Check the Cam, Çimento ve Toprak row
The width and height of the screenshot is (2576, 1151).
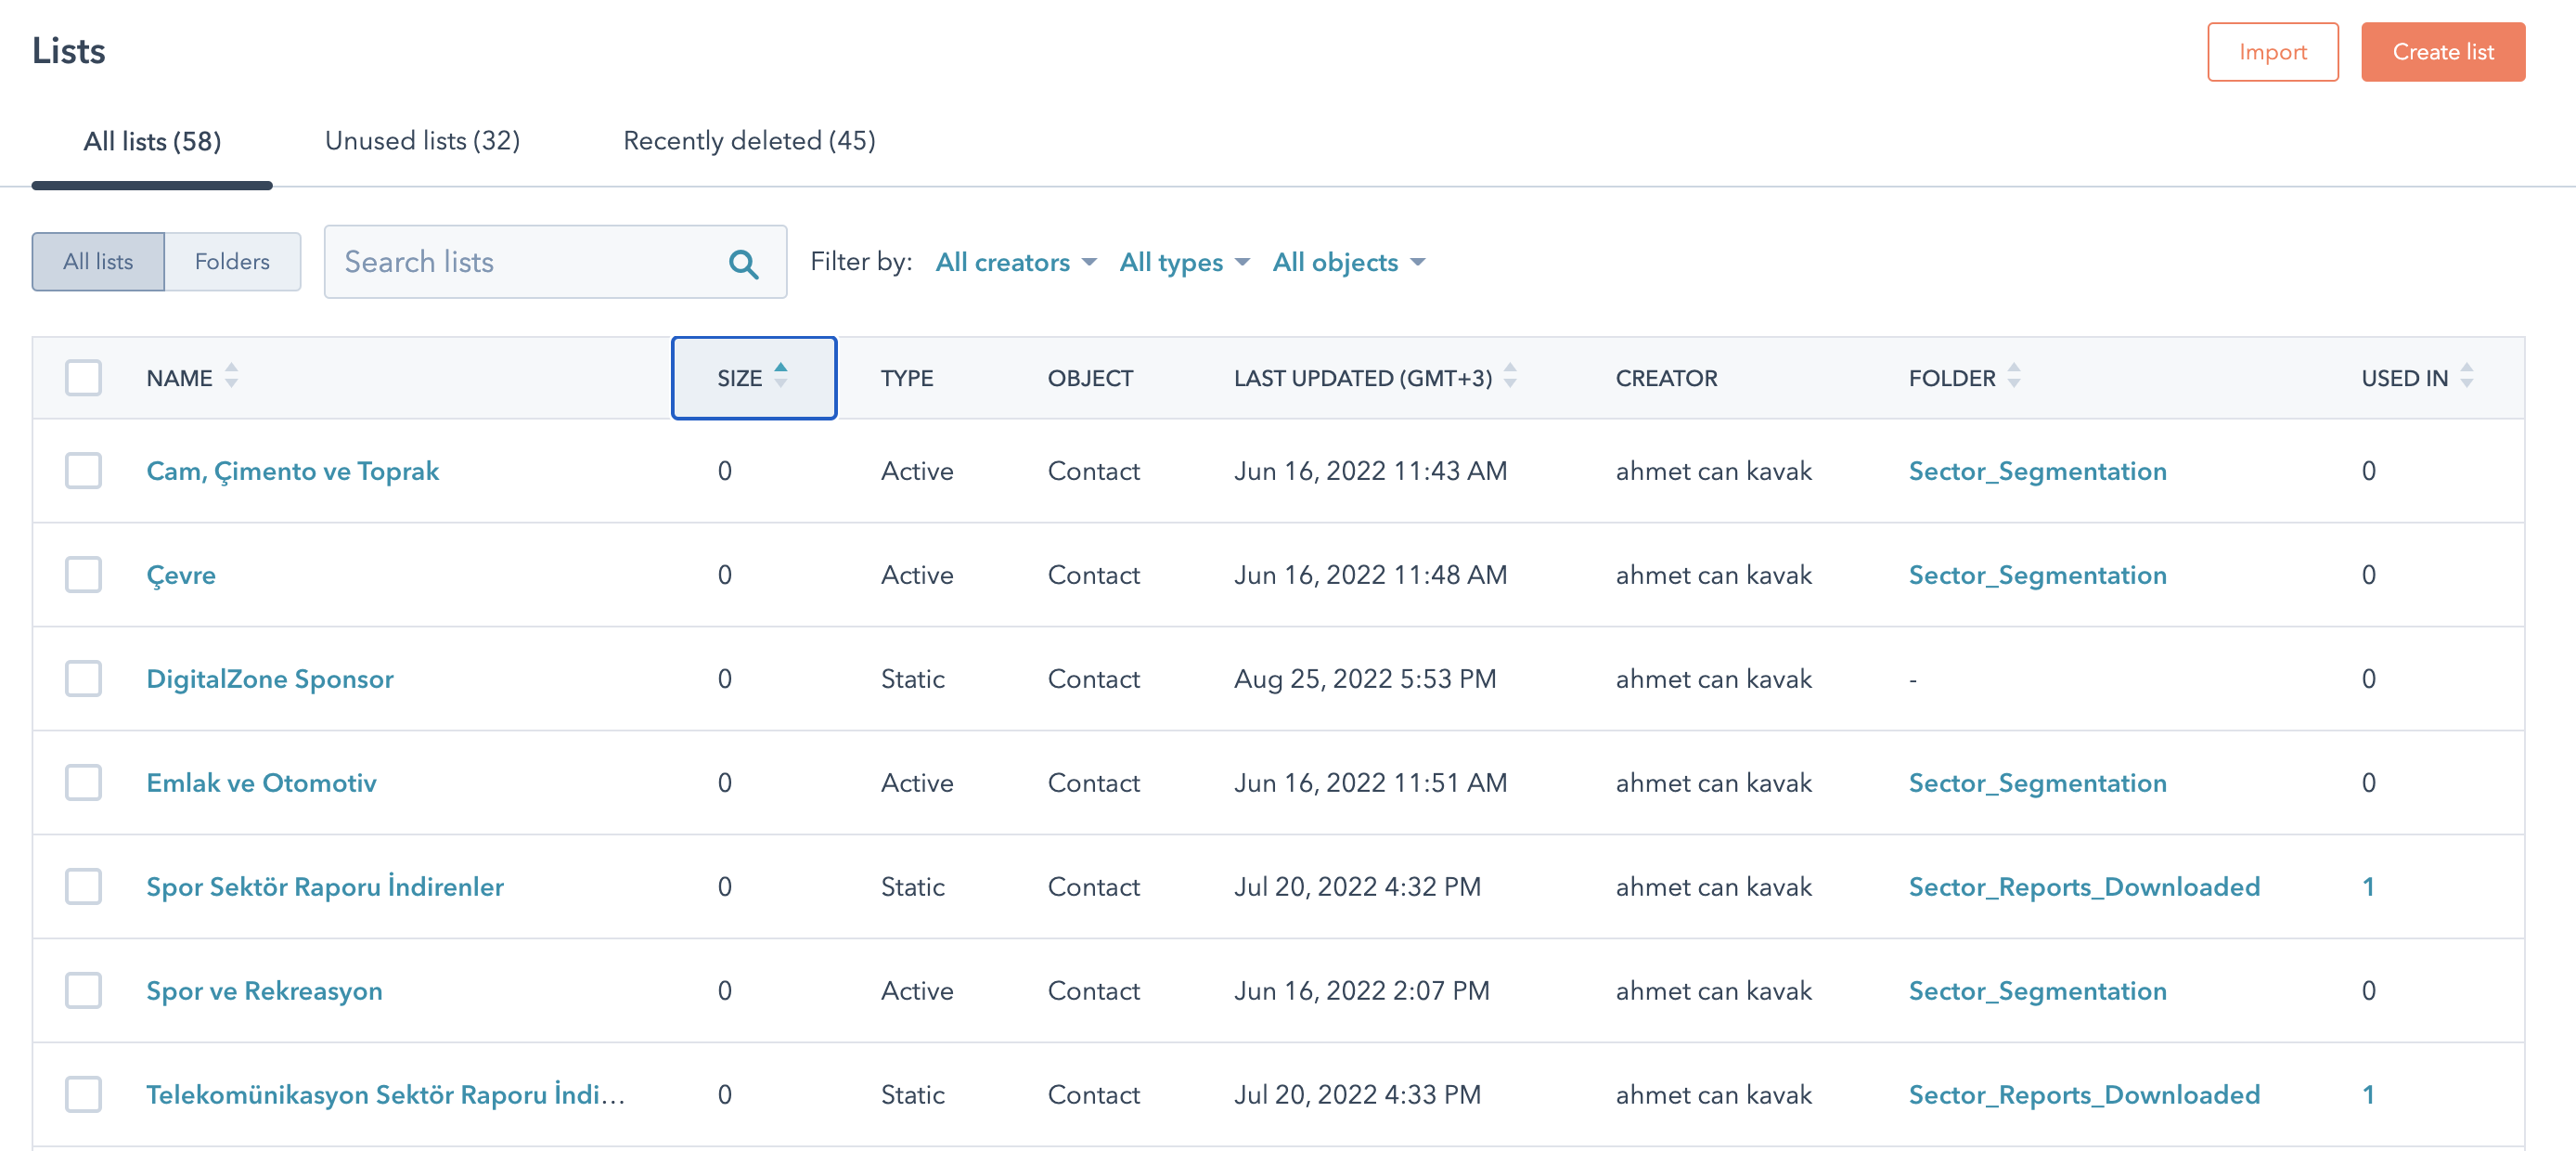click(x=83, y=470)
